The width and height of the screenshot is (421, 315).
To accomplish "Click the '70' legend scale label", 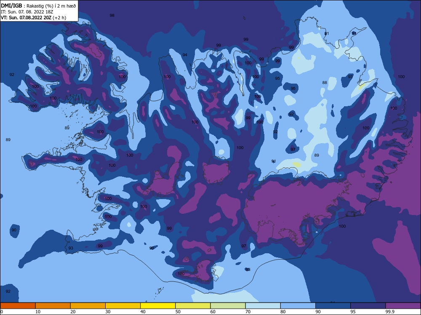I will pyautogui.click(x=248, y=312).
